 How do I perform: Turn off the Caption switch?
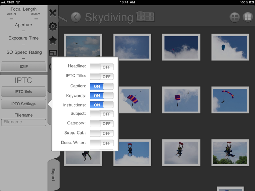(101, 86)
